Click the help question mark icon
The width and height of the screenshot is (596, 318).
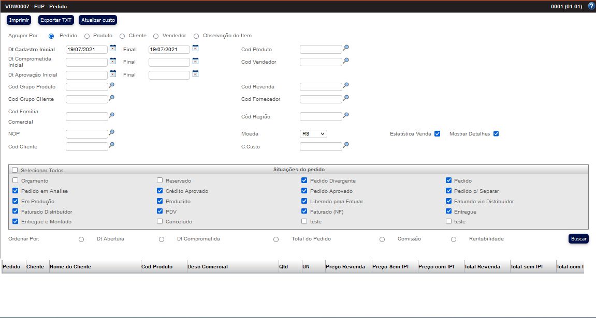591,6
